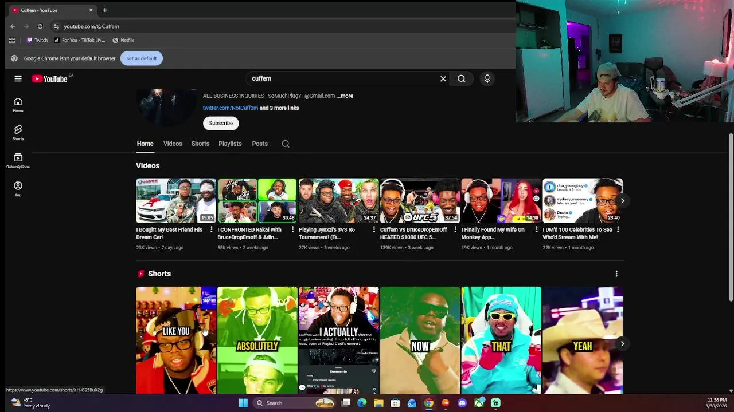Click the page vertical scrollbar
The width and height of the screenshot is (734, 412).
tap(731, 217)
